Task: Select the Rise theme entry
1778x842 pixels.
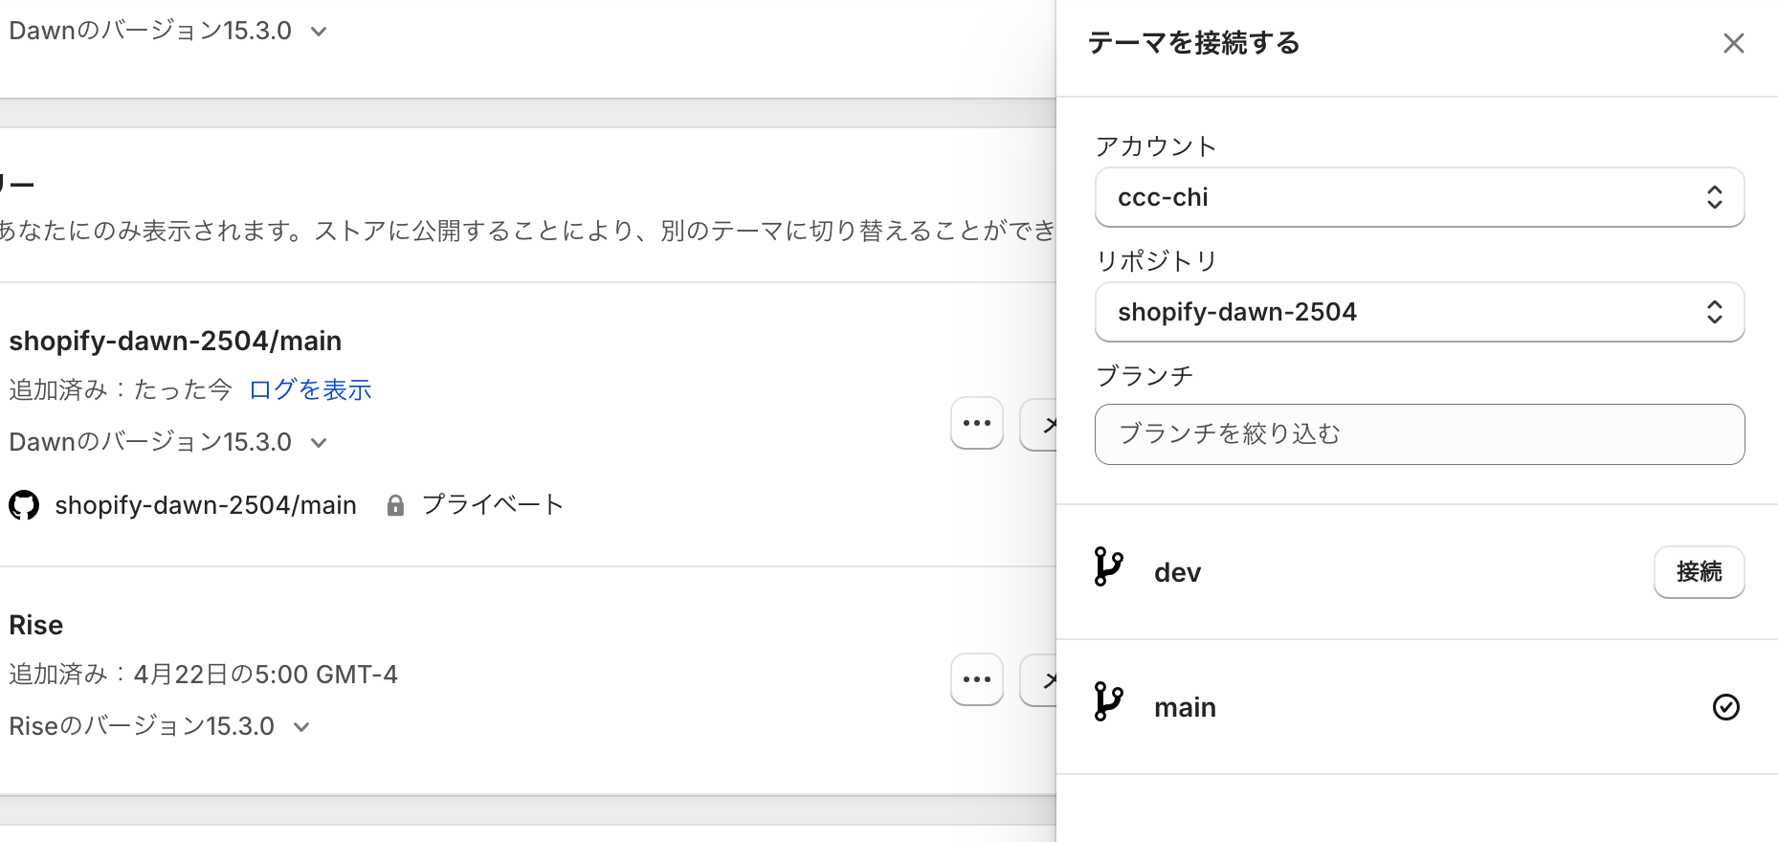Action: click(35, 624)
